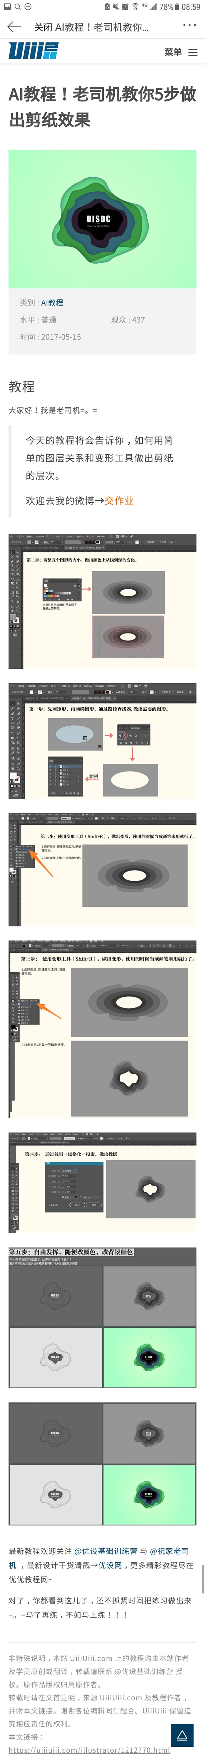Open the second, taller 第三步 screenshot
This screenshot has height=1758, width=205.
tap(102, 1029)
